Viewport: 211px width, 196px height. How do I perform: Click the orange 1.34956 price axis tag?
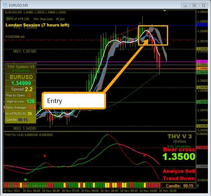[x=202, y=68]
